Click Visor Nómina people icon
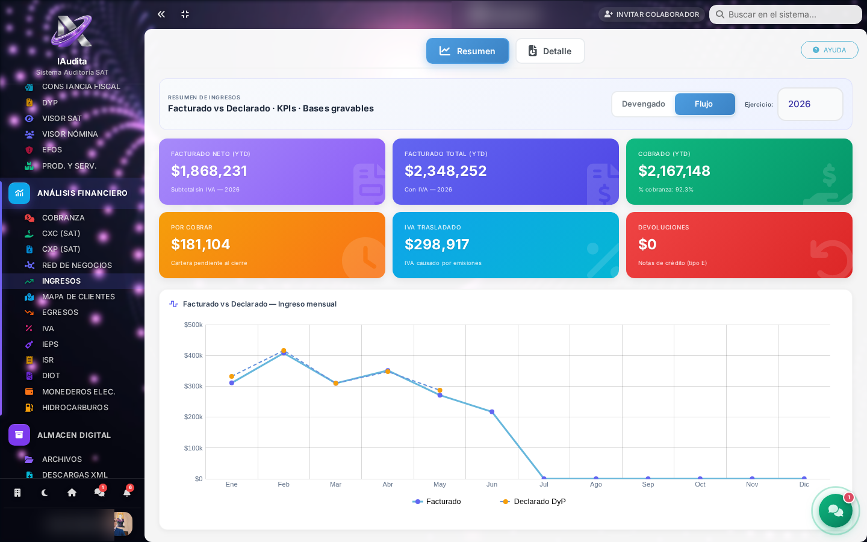 click(29, 134)
